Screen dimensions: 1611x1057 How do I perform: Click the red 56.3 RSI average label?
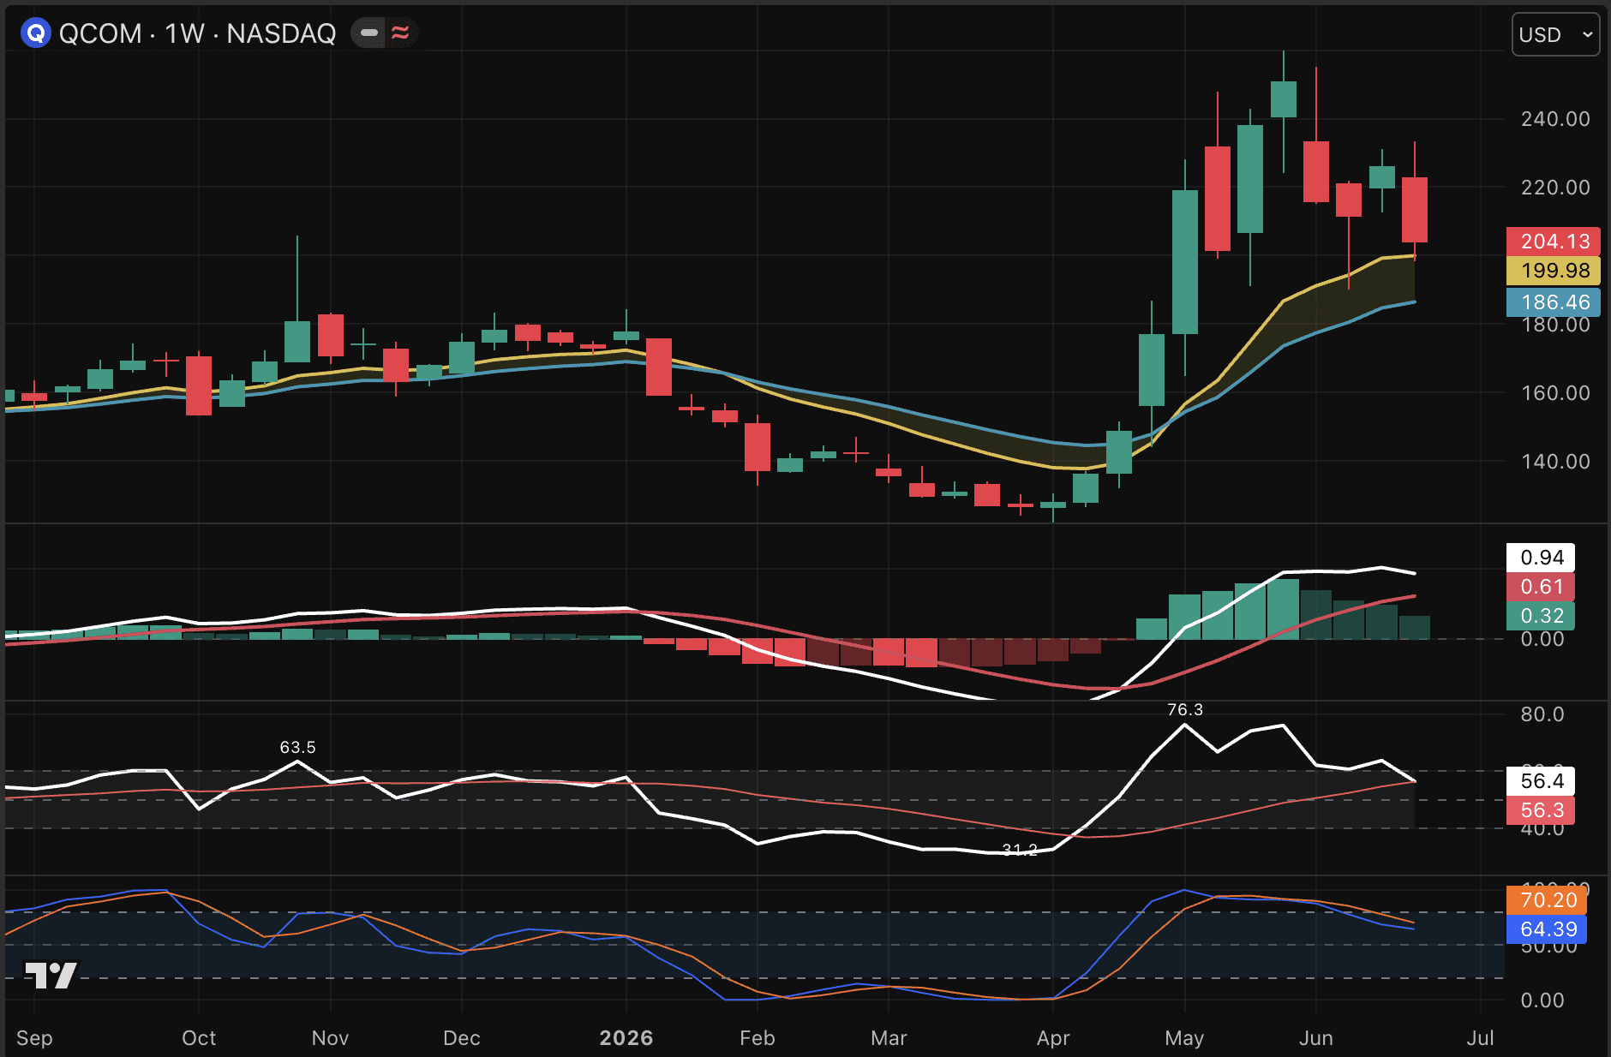pos(1541,810)
